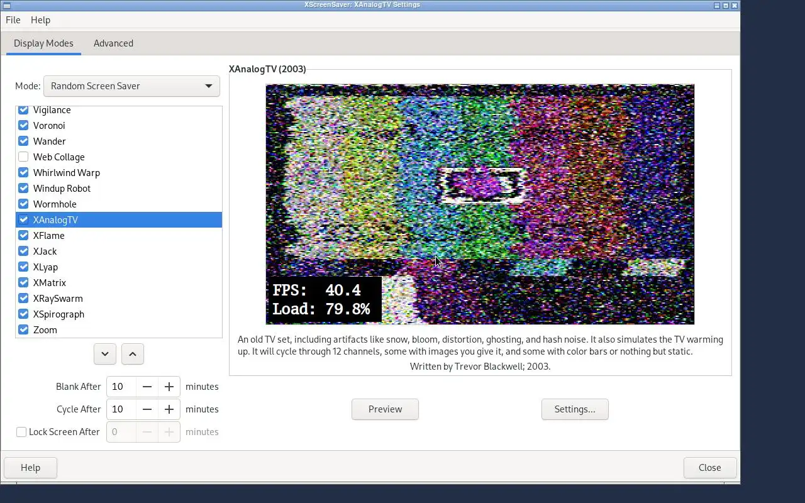Increase Cycle After minutes with the plus button
Viewport: 805px width, 503px height.
click(x=169, y=409)
